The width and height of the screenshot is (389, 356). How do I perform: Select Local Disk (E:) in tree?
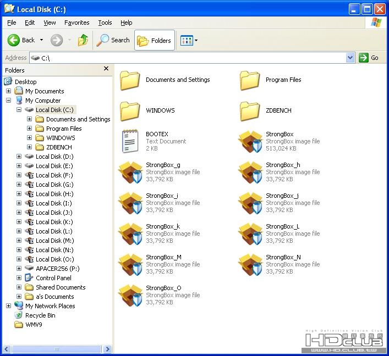[x=54, y=166]
